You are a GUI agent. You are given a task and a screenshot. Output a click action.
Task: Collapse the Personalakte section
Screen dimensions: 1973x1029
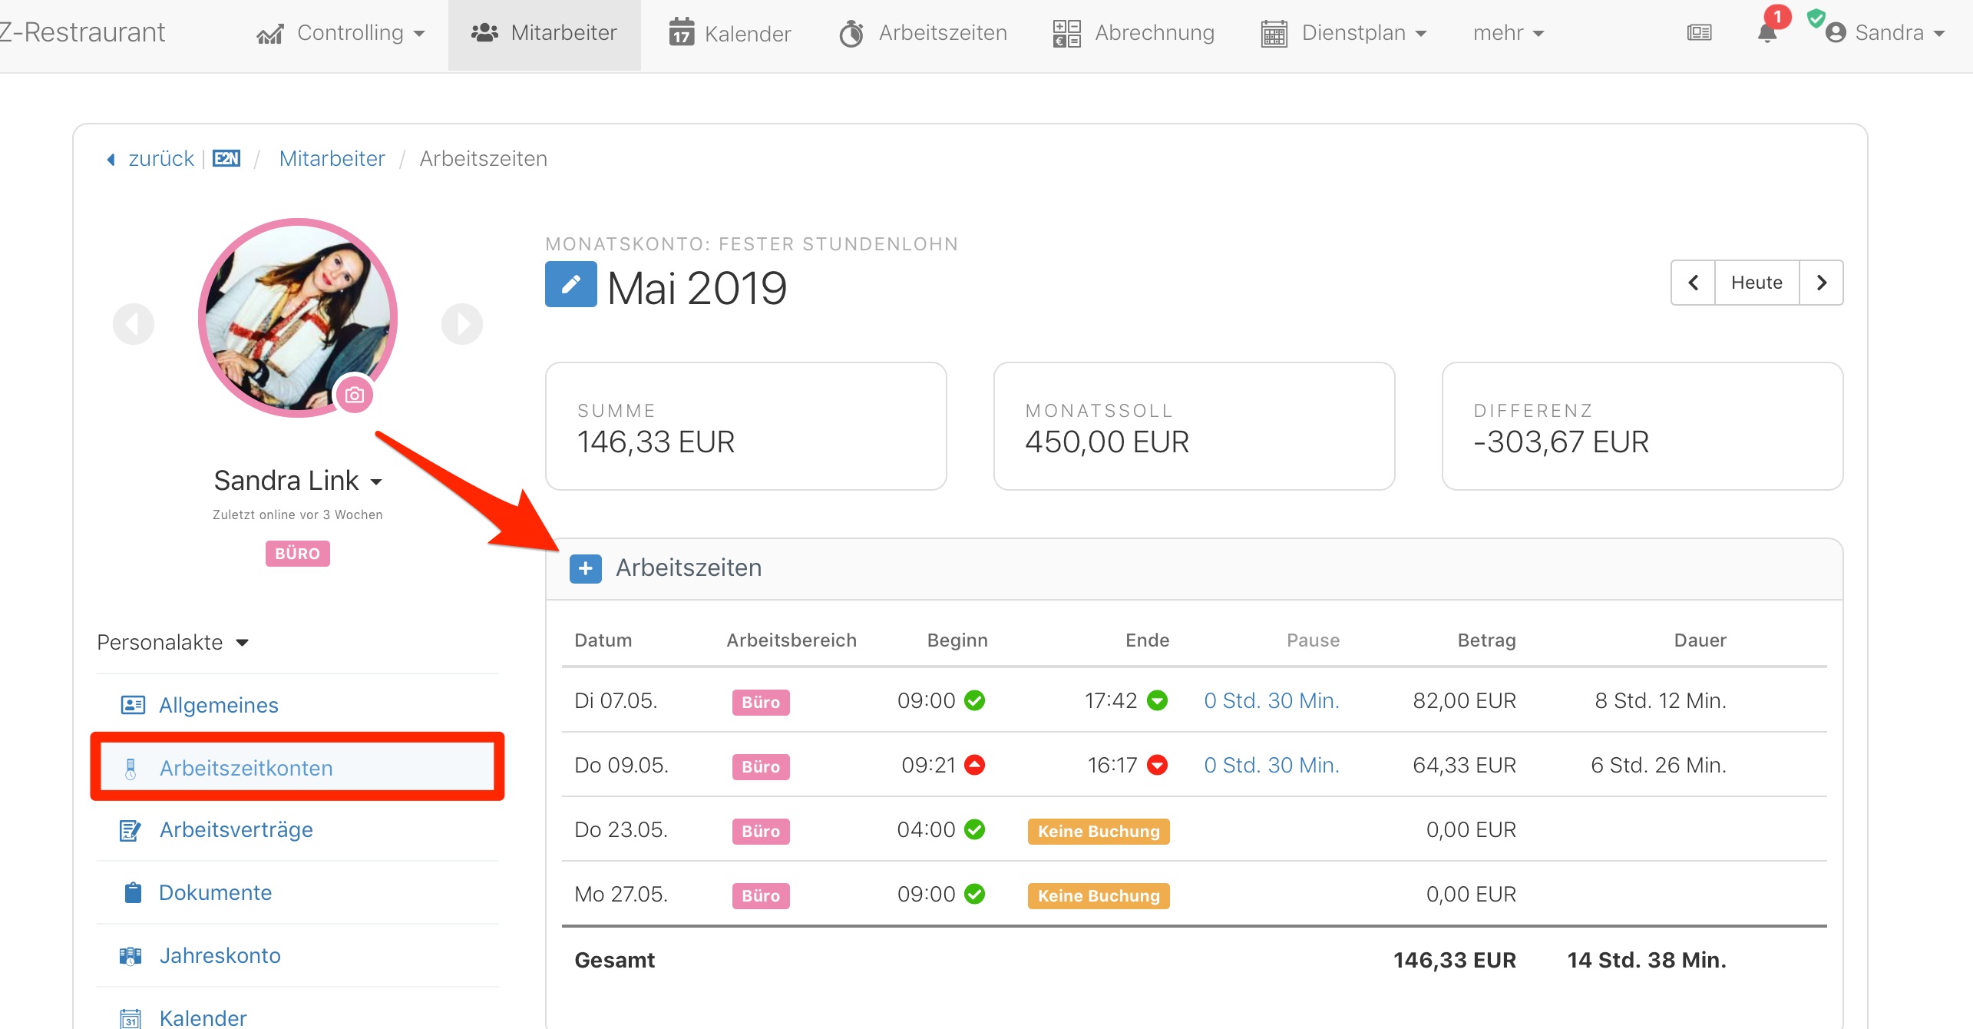coord(173,642)
